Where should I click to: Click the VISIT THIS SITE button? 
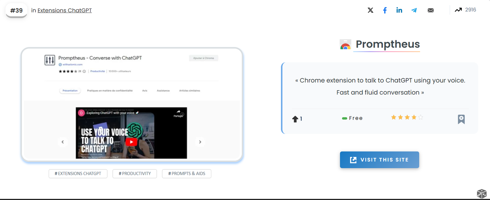[379, 160]
